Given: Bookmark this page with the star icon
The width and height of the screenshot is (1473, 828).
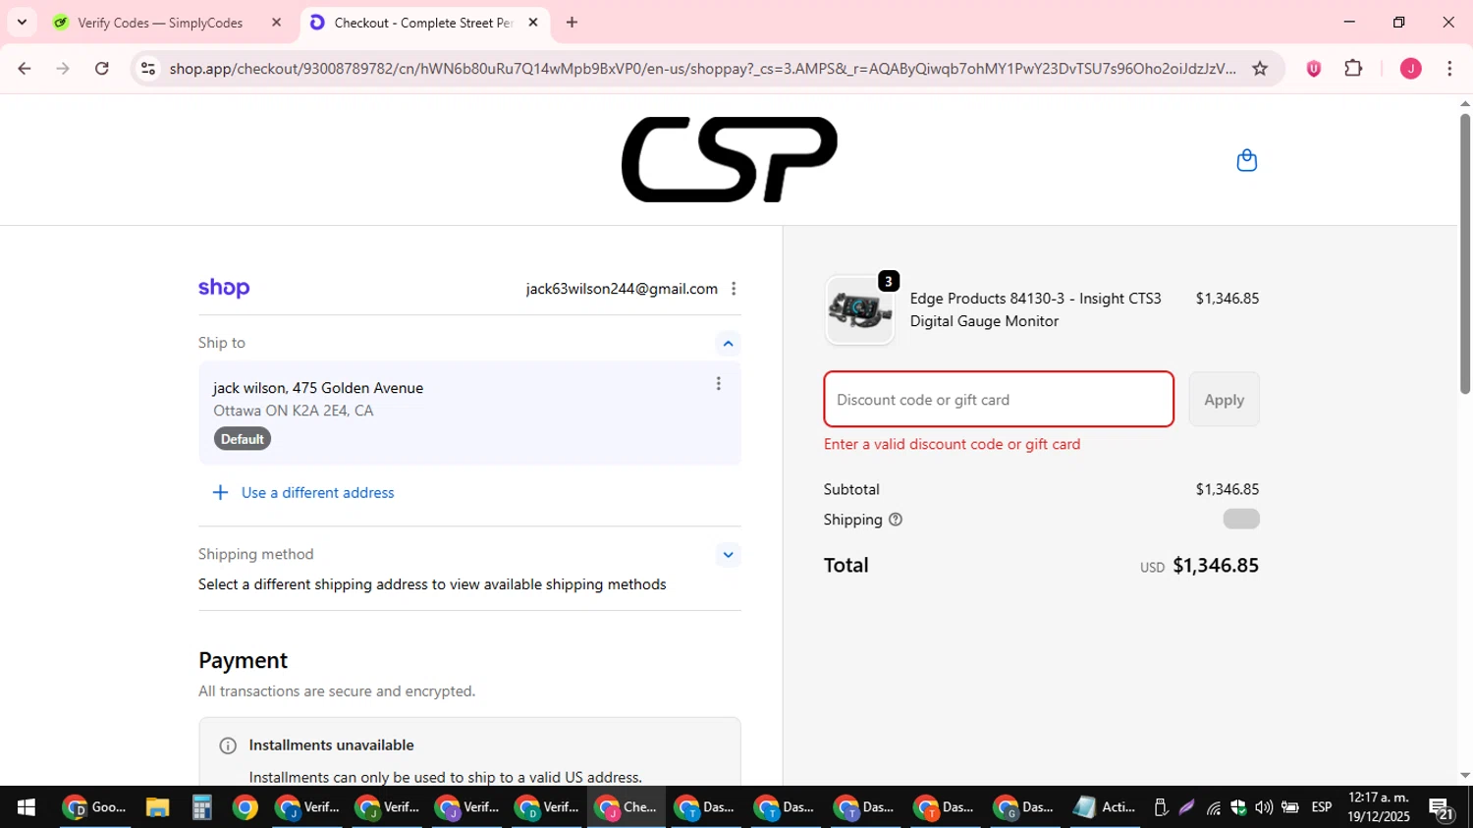Looking at the screenshot, I should click(1260, 68).
